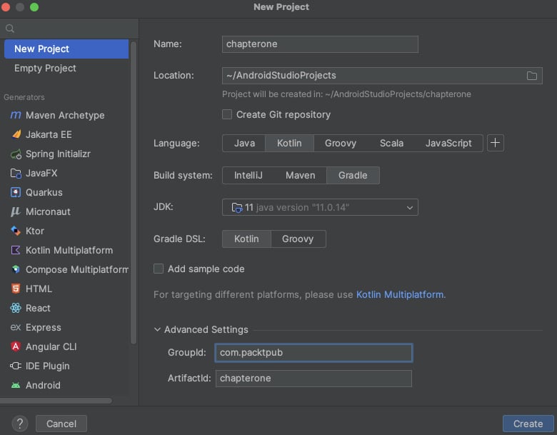Click the Create button
The width and height of the screenshot is (557, 435).
tap(528, 424)
